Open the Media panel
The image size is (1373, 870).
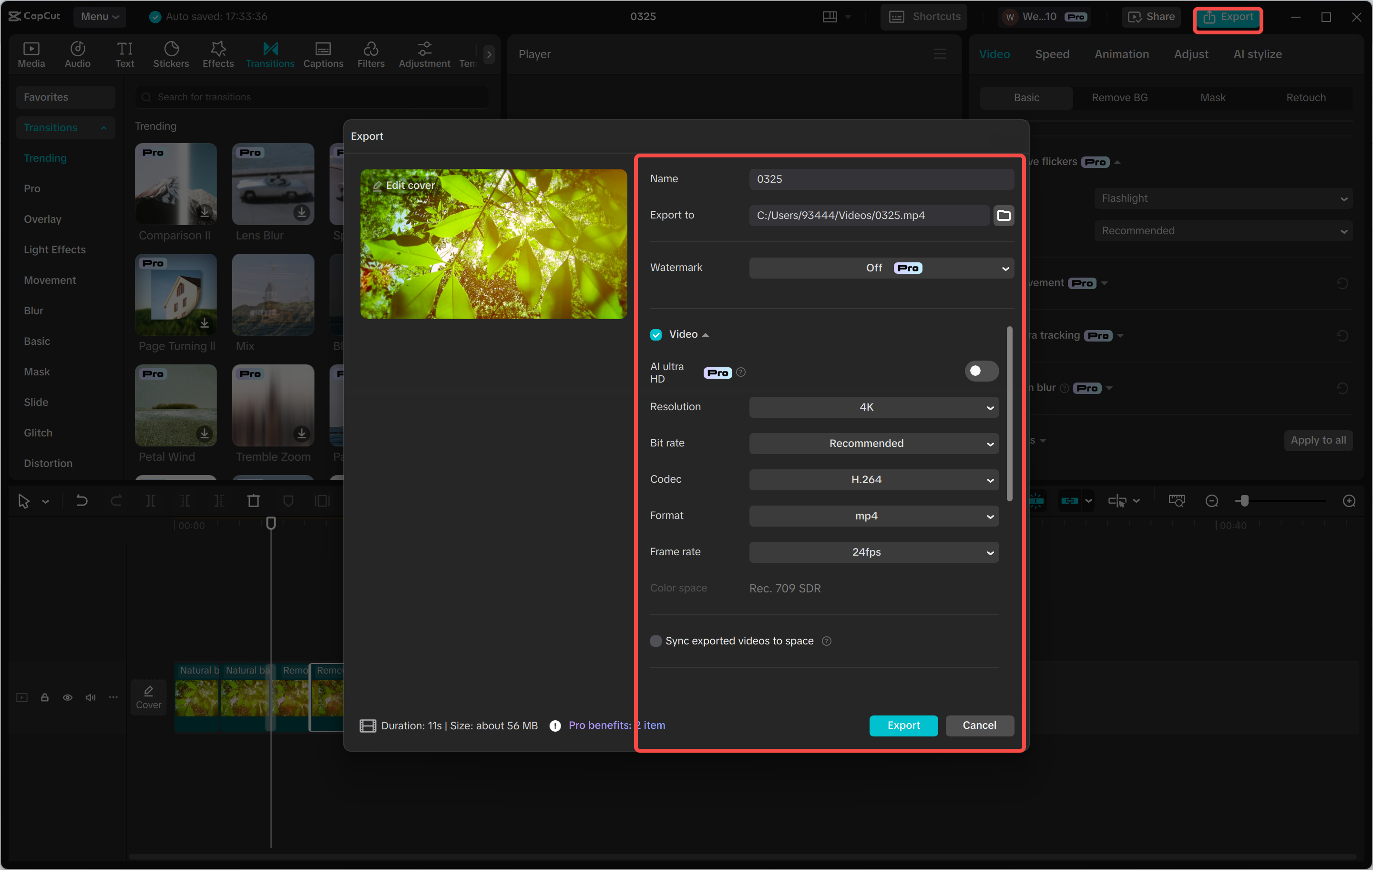31,53
